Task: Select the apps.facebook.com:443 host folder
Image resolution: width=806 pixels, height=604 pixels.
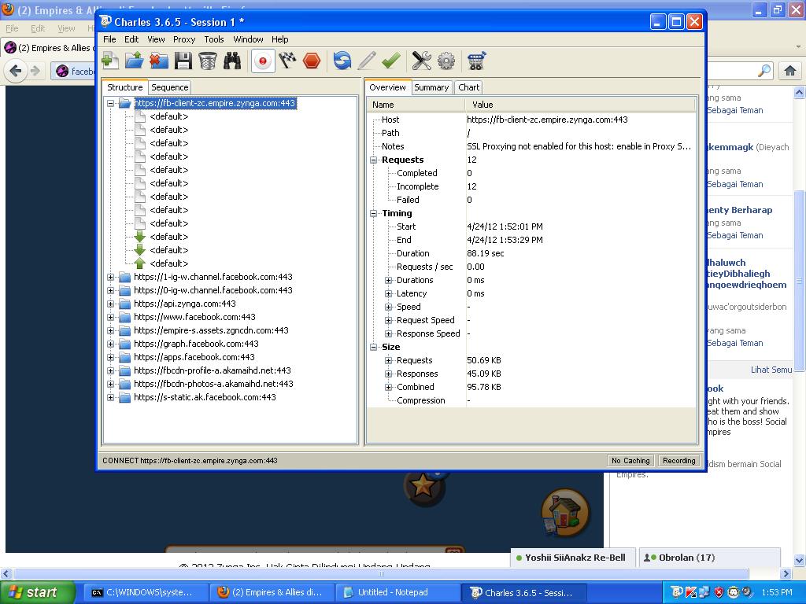Action: (194, 357)
